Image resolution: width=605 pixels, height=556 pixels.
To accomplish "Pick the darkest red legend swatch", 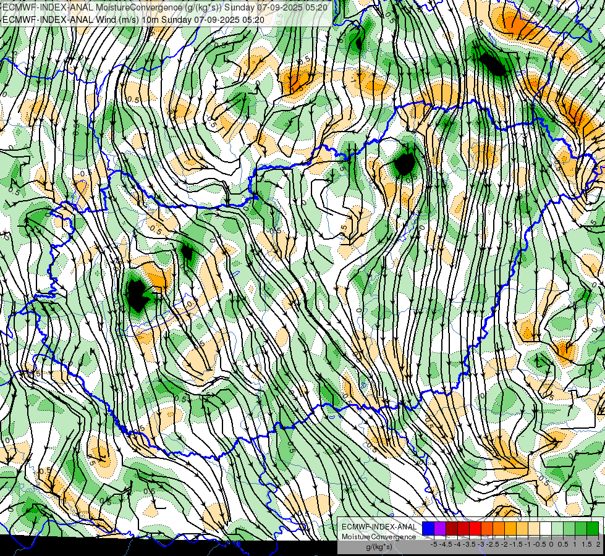I will pos(452,528).
